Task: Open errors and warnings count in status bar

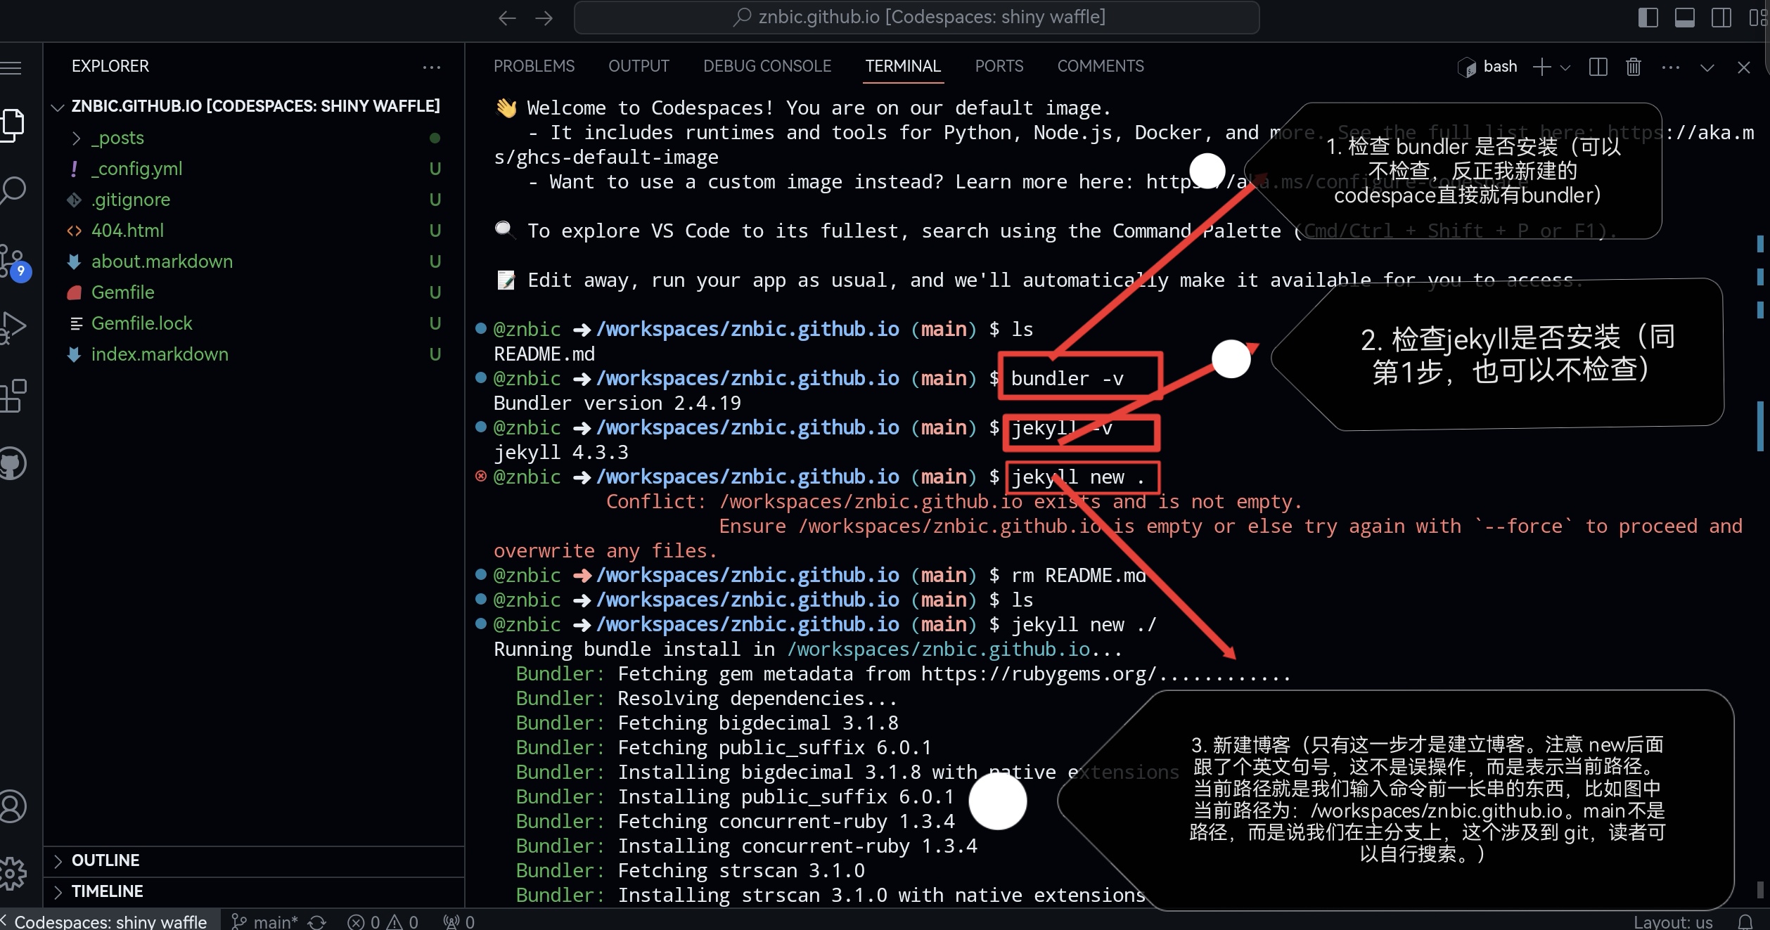Action: point(383,922)
